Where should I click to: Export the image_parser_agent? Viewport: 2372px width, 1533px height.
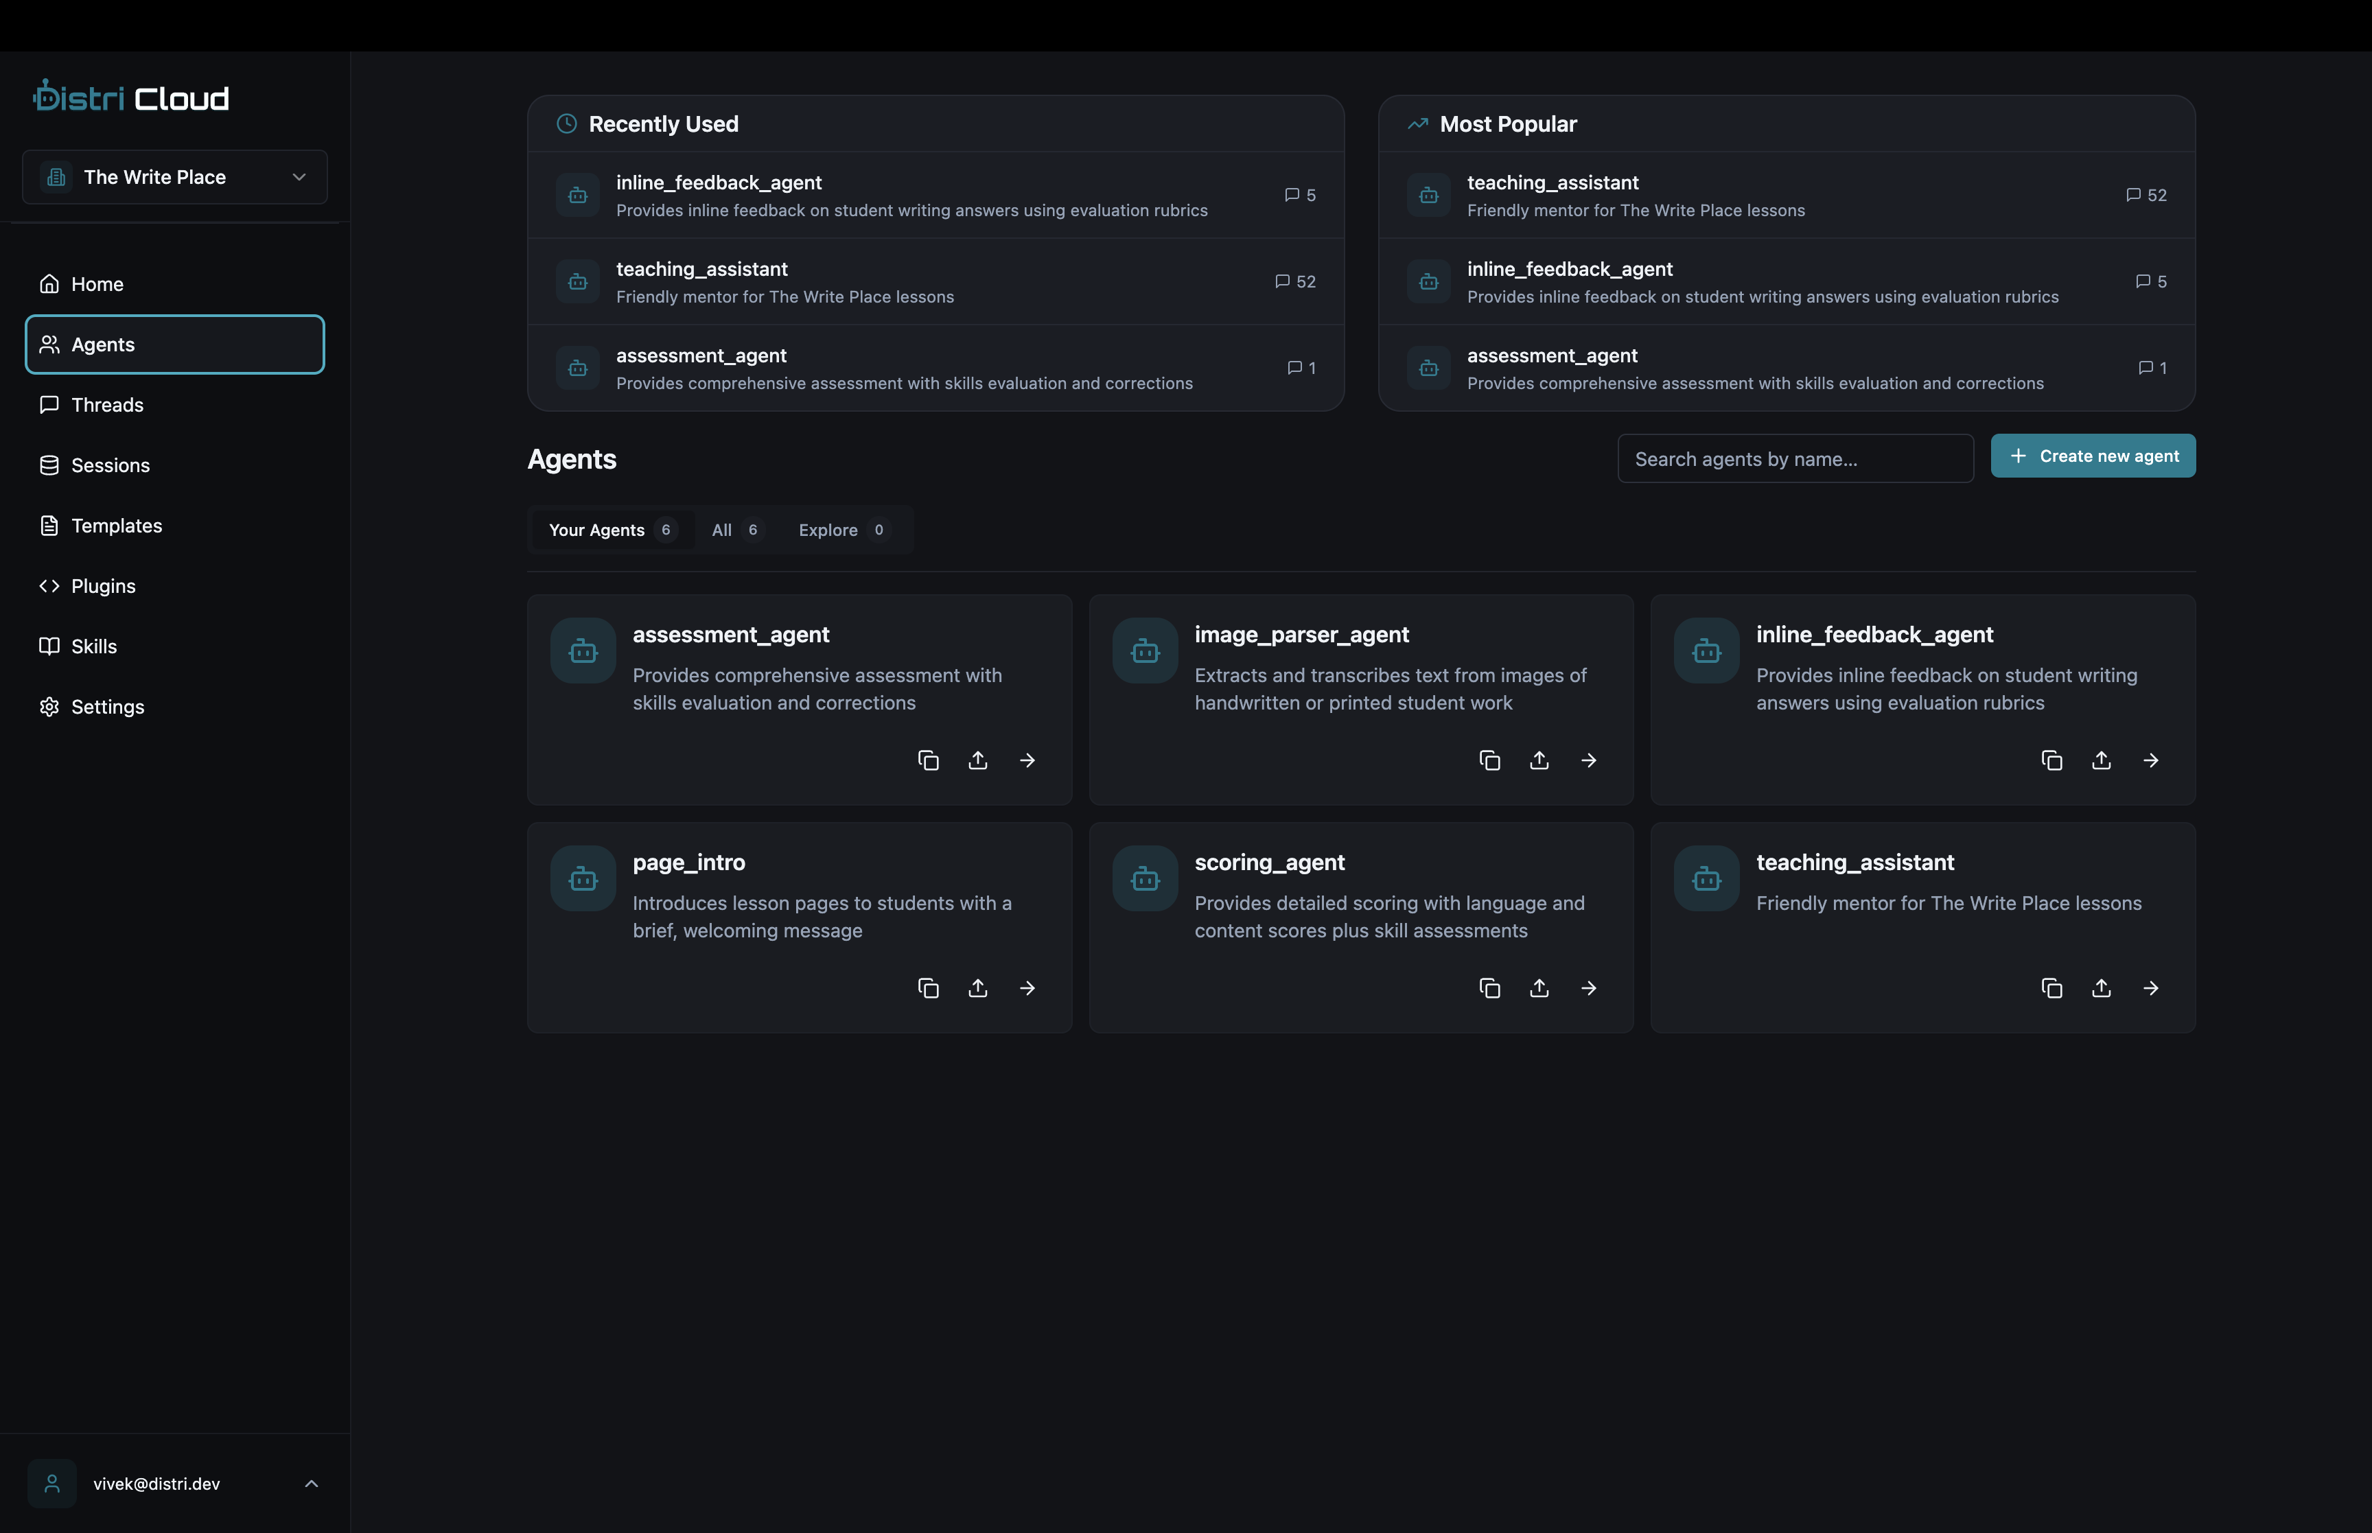(1538, 760)
